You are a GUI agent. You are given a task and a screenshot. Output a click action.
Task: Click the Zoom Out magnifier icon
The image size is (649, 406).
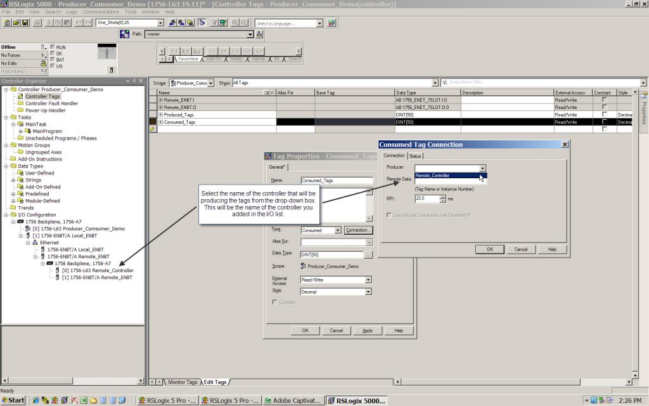[x=244, y=22]
